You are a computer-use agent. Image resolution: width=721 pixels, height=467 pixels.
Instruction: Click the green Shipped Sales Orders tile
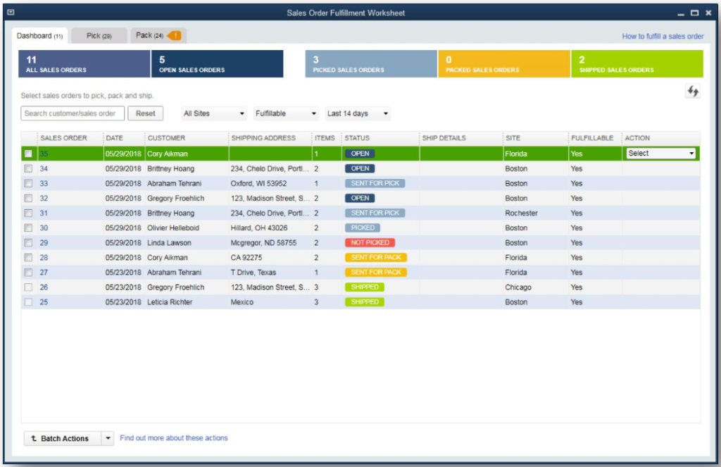click(x=637, y=64)
